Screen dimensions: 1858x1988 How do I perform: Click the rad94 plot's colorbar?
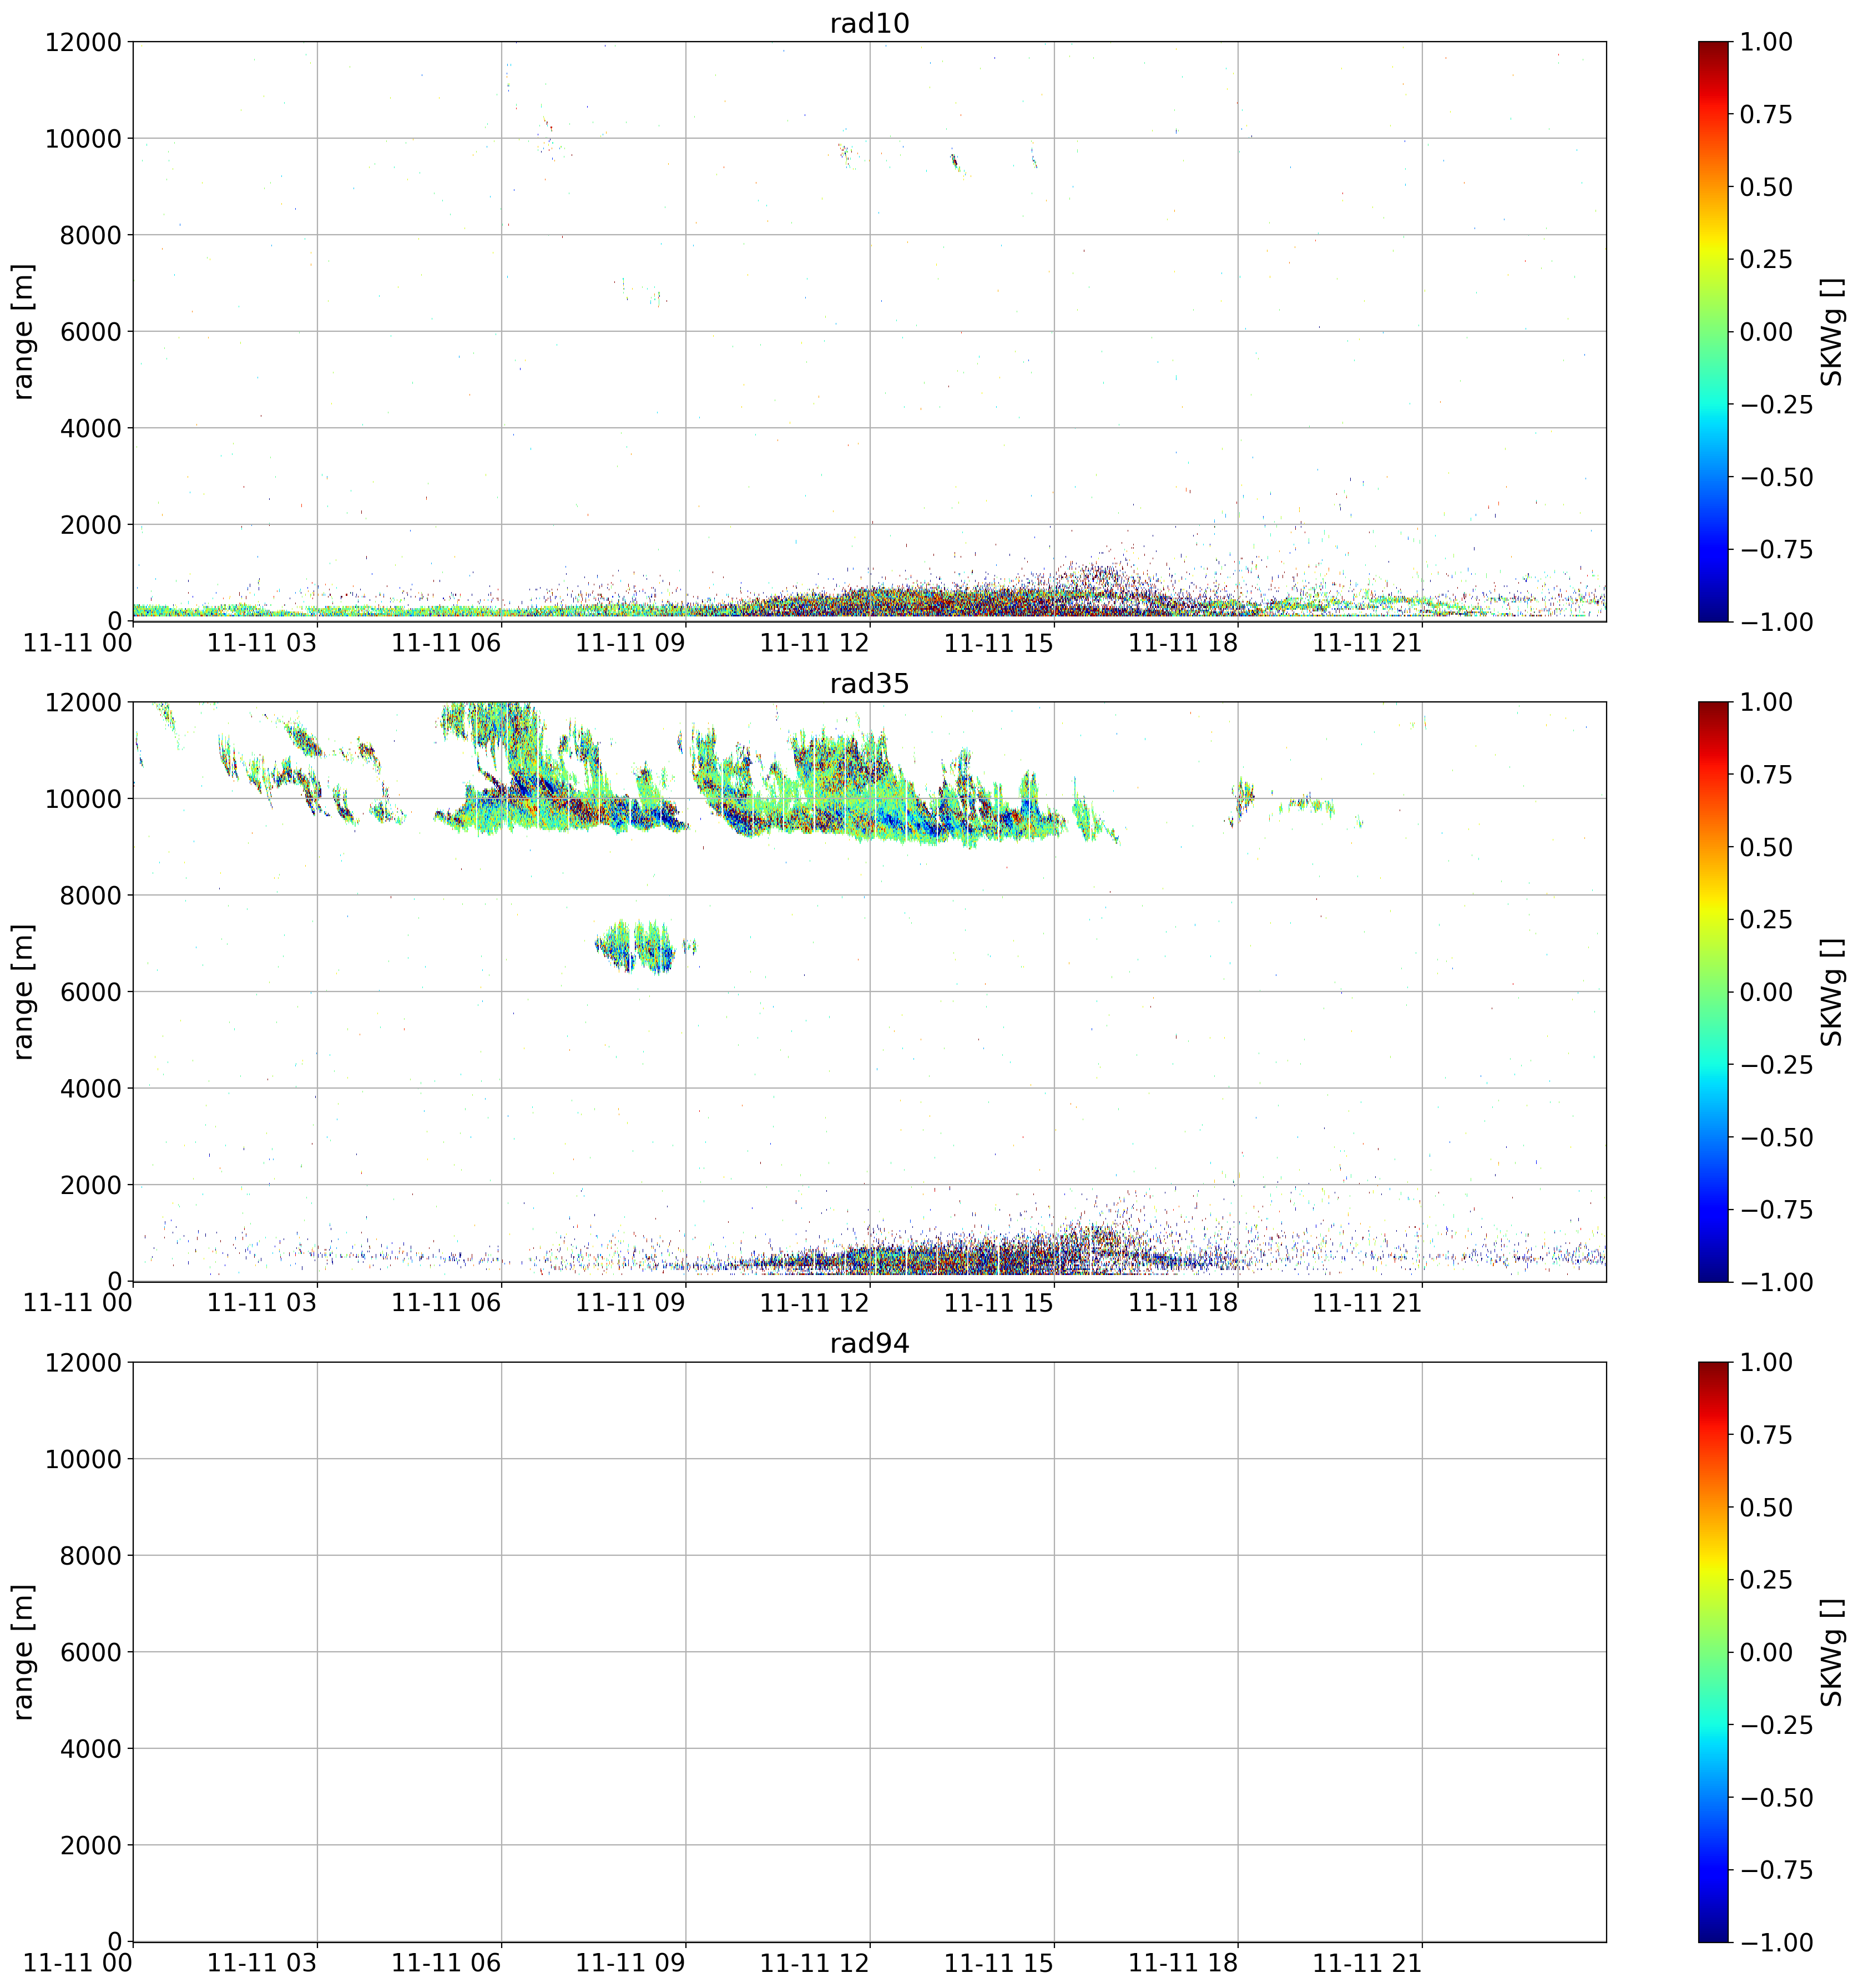pos(1712,1651)
